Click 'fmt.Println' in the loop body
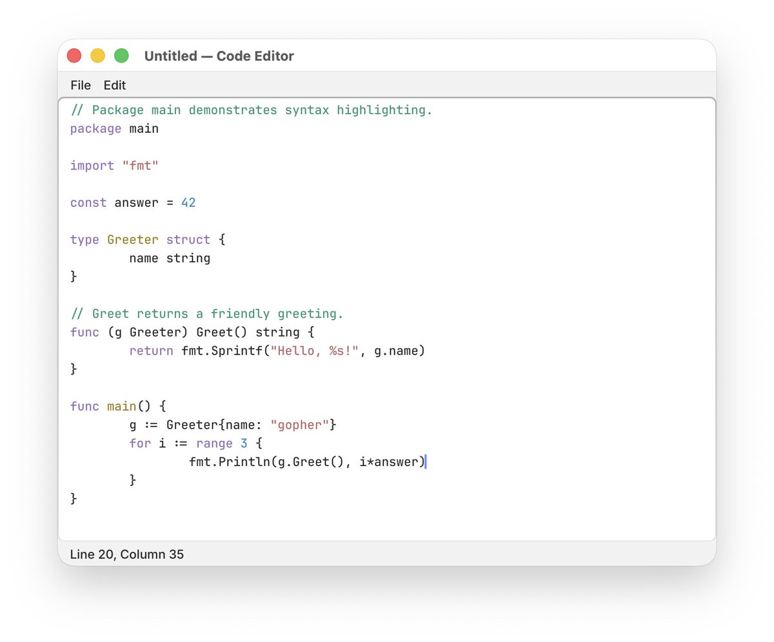 tap(229, 462)
